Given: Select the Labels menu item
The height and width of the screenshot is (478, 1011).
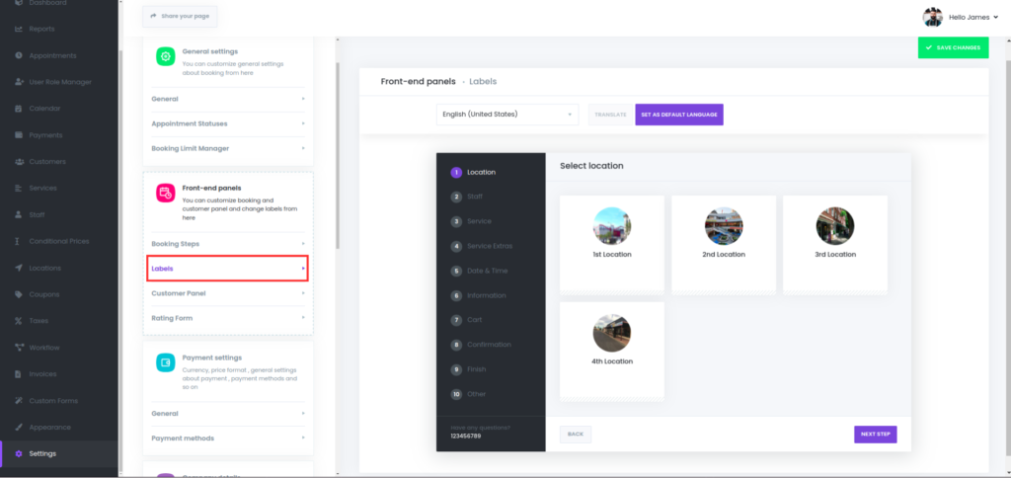Looking at the screenshot, I should pos(227,268).
